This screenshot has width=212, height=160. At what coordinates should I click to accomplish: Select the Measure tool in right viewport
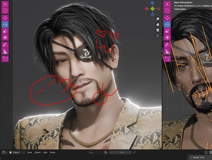[x=167, y=51]
